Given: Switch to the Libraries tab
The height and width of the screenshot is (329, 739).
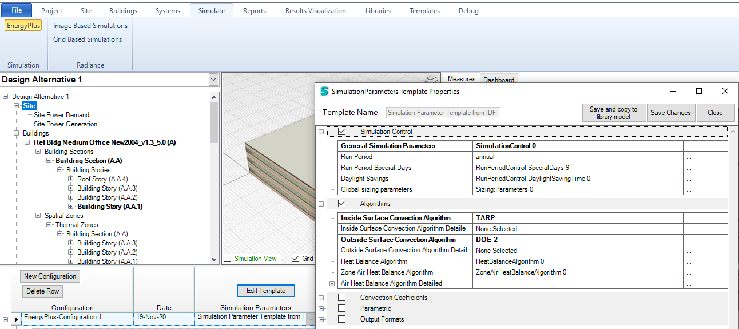Looking at the screenshot, I should [x=378, y=10].
